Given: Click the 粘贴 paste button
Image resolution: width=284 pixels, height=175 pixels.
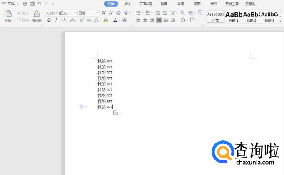Looking at the screenshot, I should click(x=8, y=17).
